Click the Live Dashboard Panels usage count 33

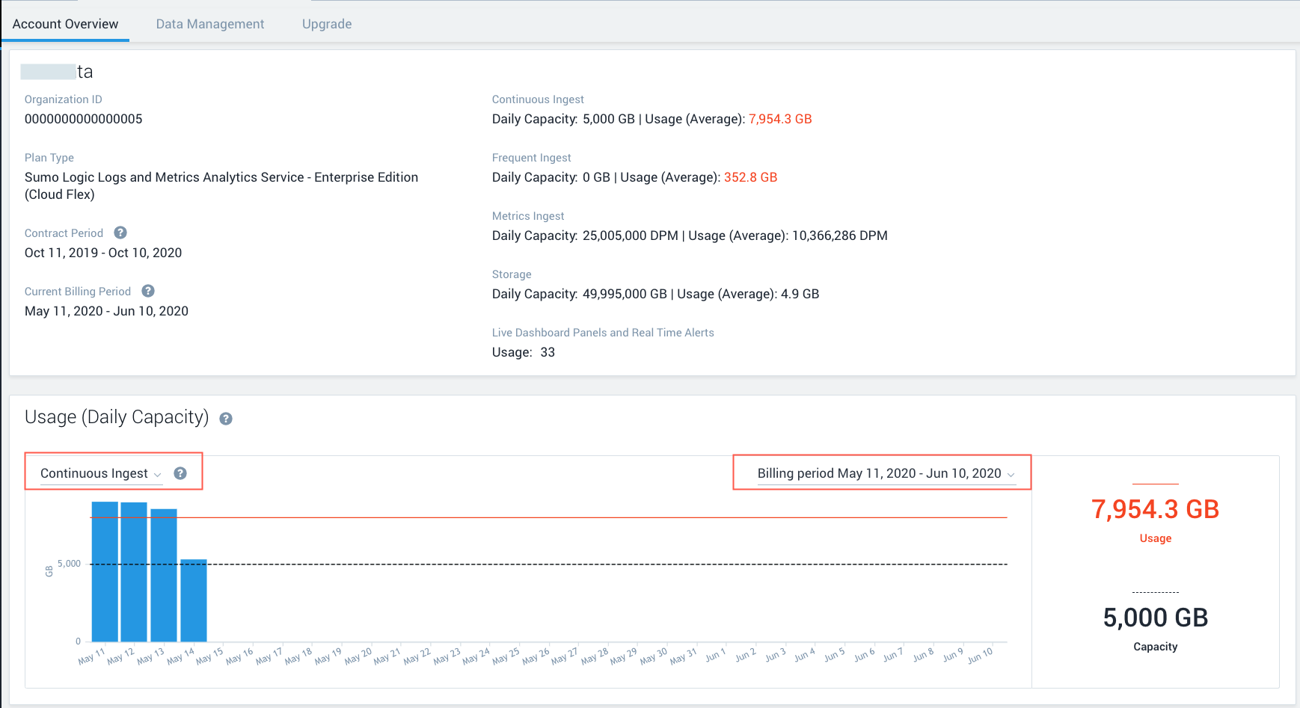point(548,352)
